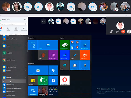Open the small Maps tile
131x98 pixels.
(x=77, y=47)
